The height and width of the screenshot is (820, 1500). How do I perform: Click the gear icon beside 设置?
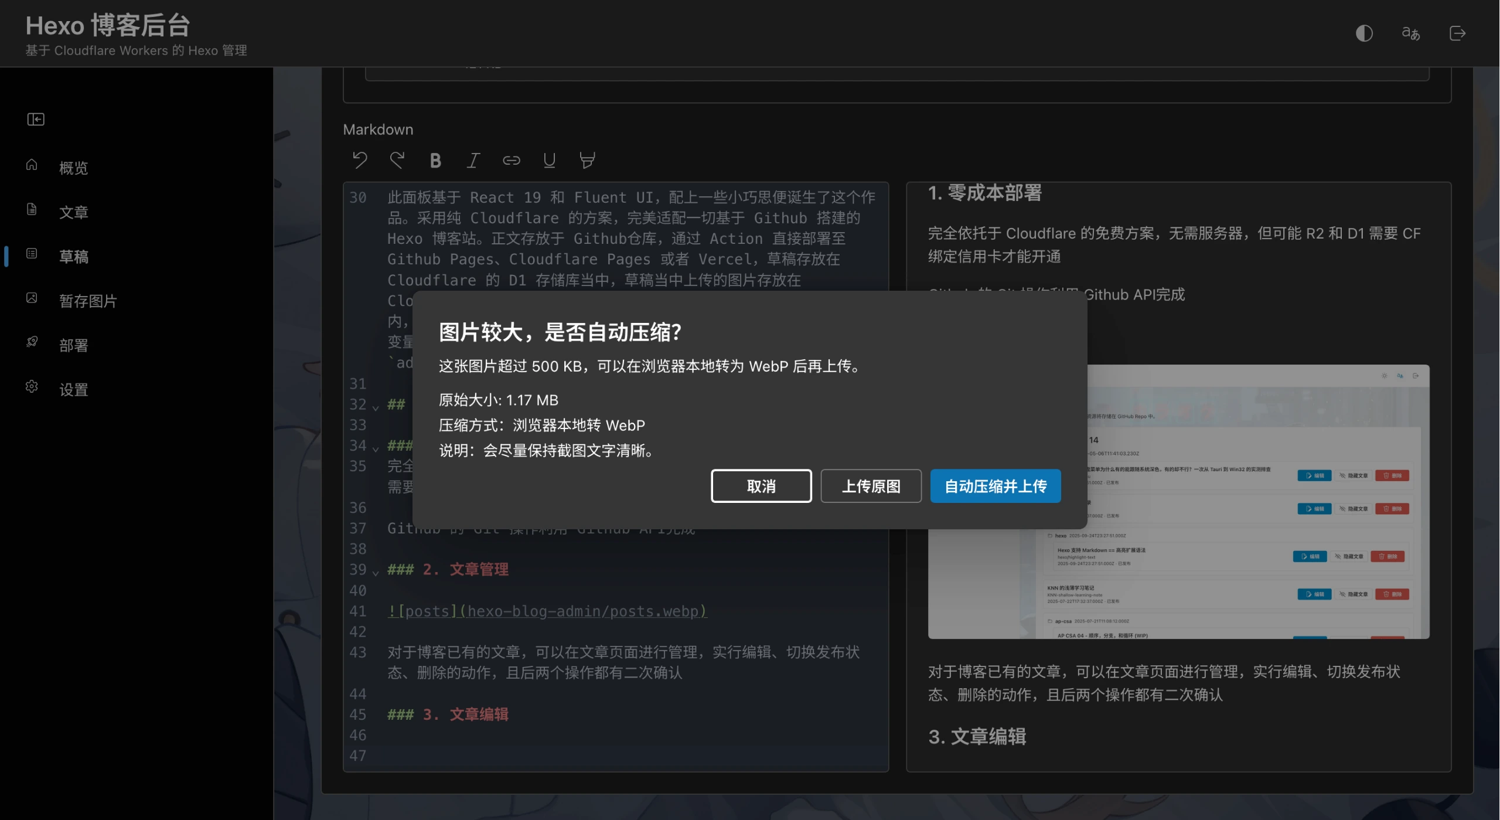(32, 387)
